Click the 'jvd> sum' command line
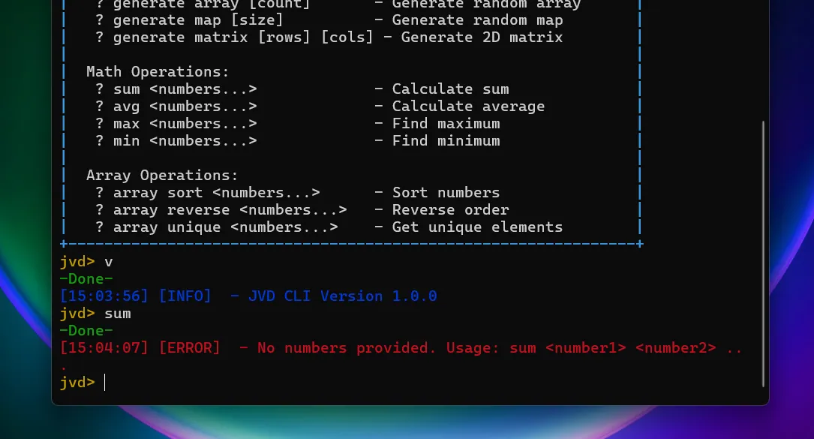Image resolution: width=814 pixels, height=439 pixels. [x=95, y=314]
